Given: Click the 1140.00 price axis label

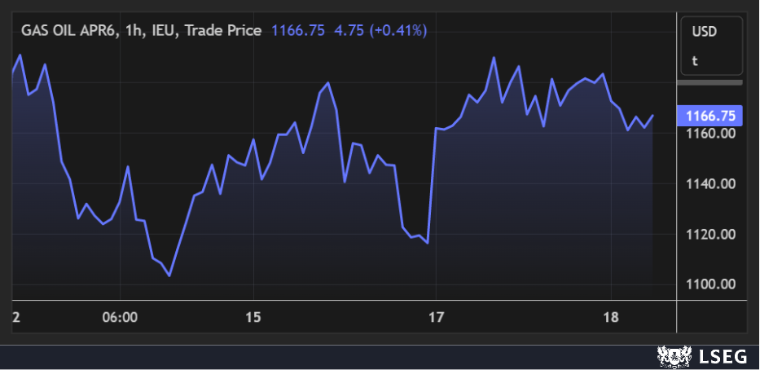Looking at the screenshot, I should pos(711,184).
